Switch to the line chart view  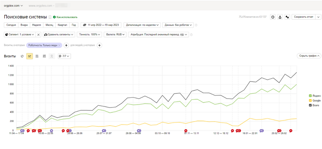(30, 56)
